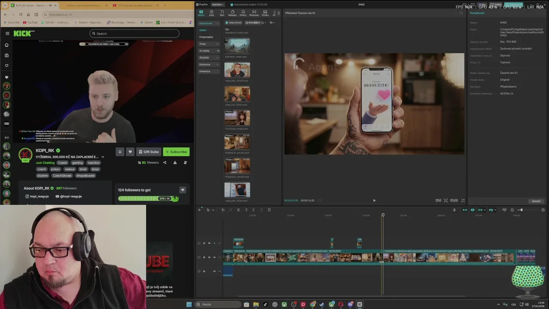Image resolution: width=549 pixels, height=309 pixels.
Task: Switch to the Zvuk audio tab
Action: (x=211, y=12)
